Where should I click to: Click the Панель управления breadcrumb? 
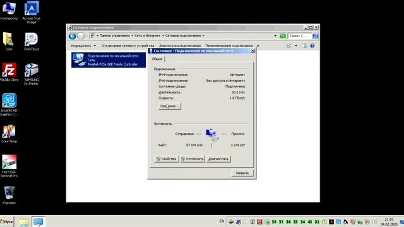115,36
